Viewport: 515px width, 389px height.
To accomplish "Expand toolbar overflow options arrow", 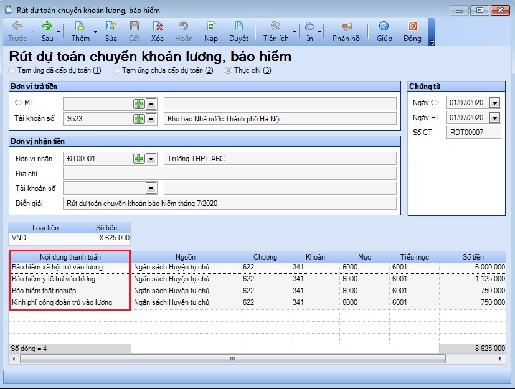I will coord(432,43).
